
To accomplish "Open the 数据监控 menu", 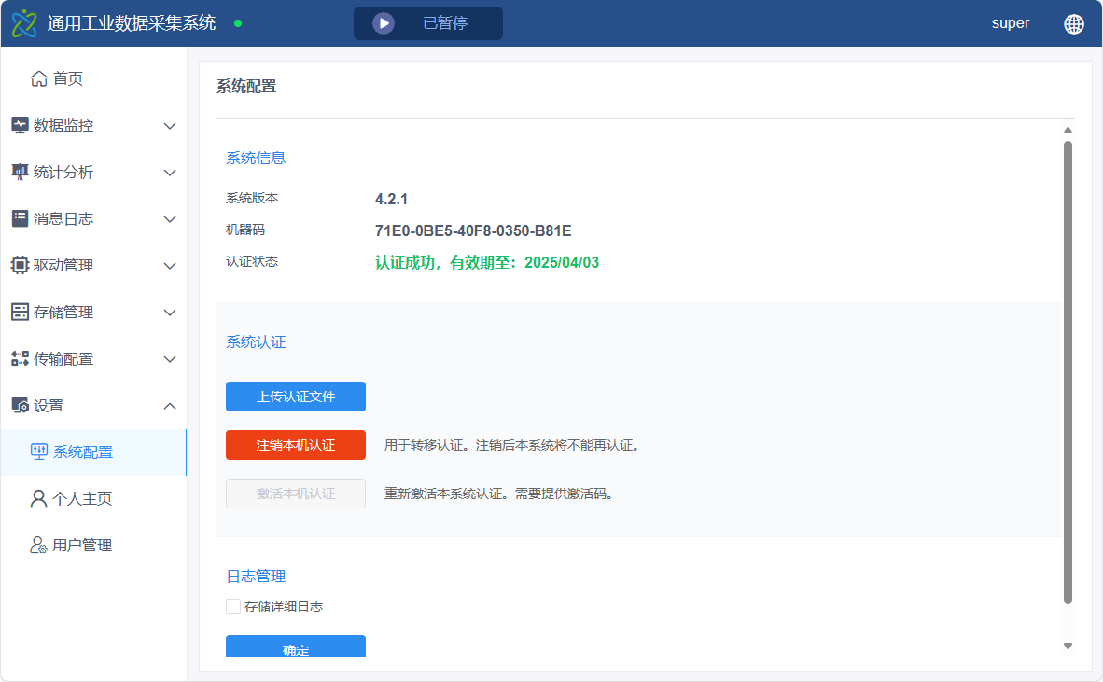I will coord(93,125).
